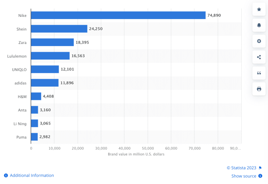The height and width of the screenshot is (184, 268).
Task: Select the Puma bar
Action: click(34, 137)
